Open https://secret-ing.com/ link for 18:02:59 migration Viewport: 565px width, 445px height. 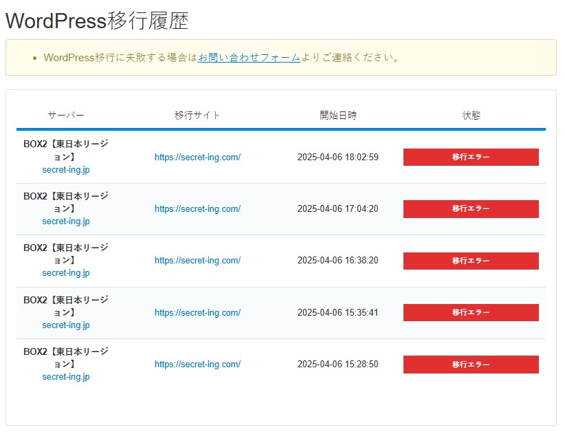[197, 157]
